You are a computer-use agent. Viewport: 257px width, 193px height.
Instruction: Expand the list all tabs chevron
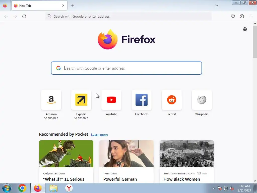(217, 6)
